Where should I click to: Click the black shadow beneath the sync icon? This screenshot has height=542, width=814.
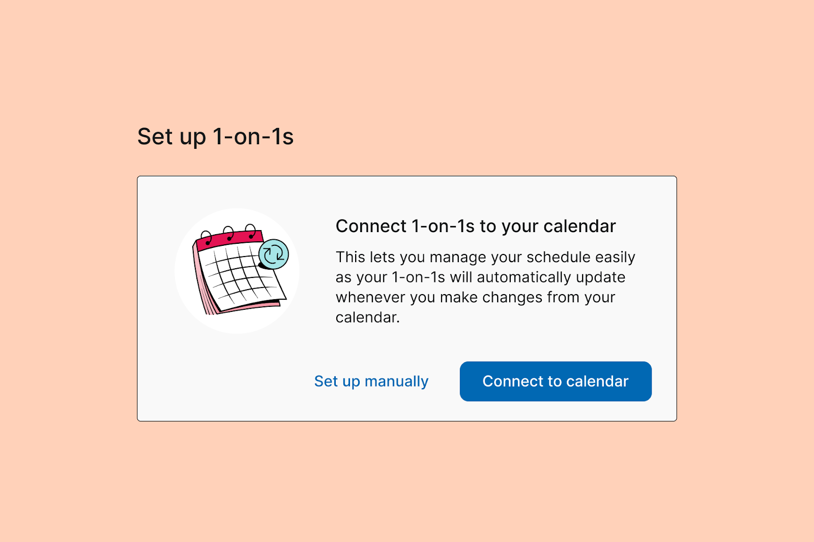coord(265,266)
